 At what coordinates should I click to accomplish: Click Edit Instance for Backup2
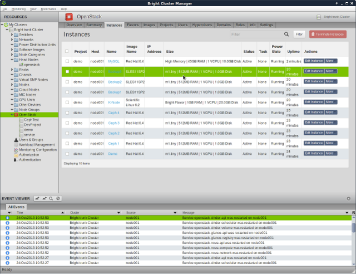tap(314, 81)
